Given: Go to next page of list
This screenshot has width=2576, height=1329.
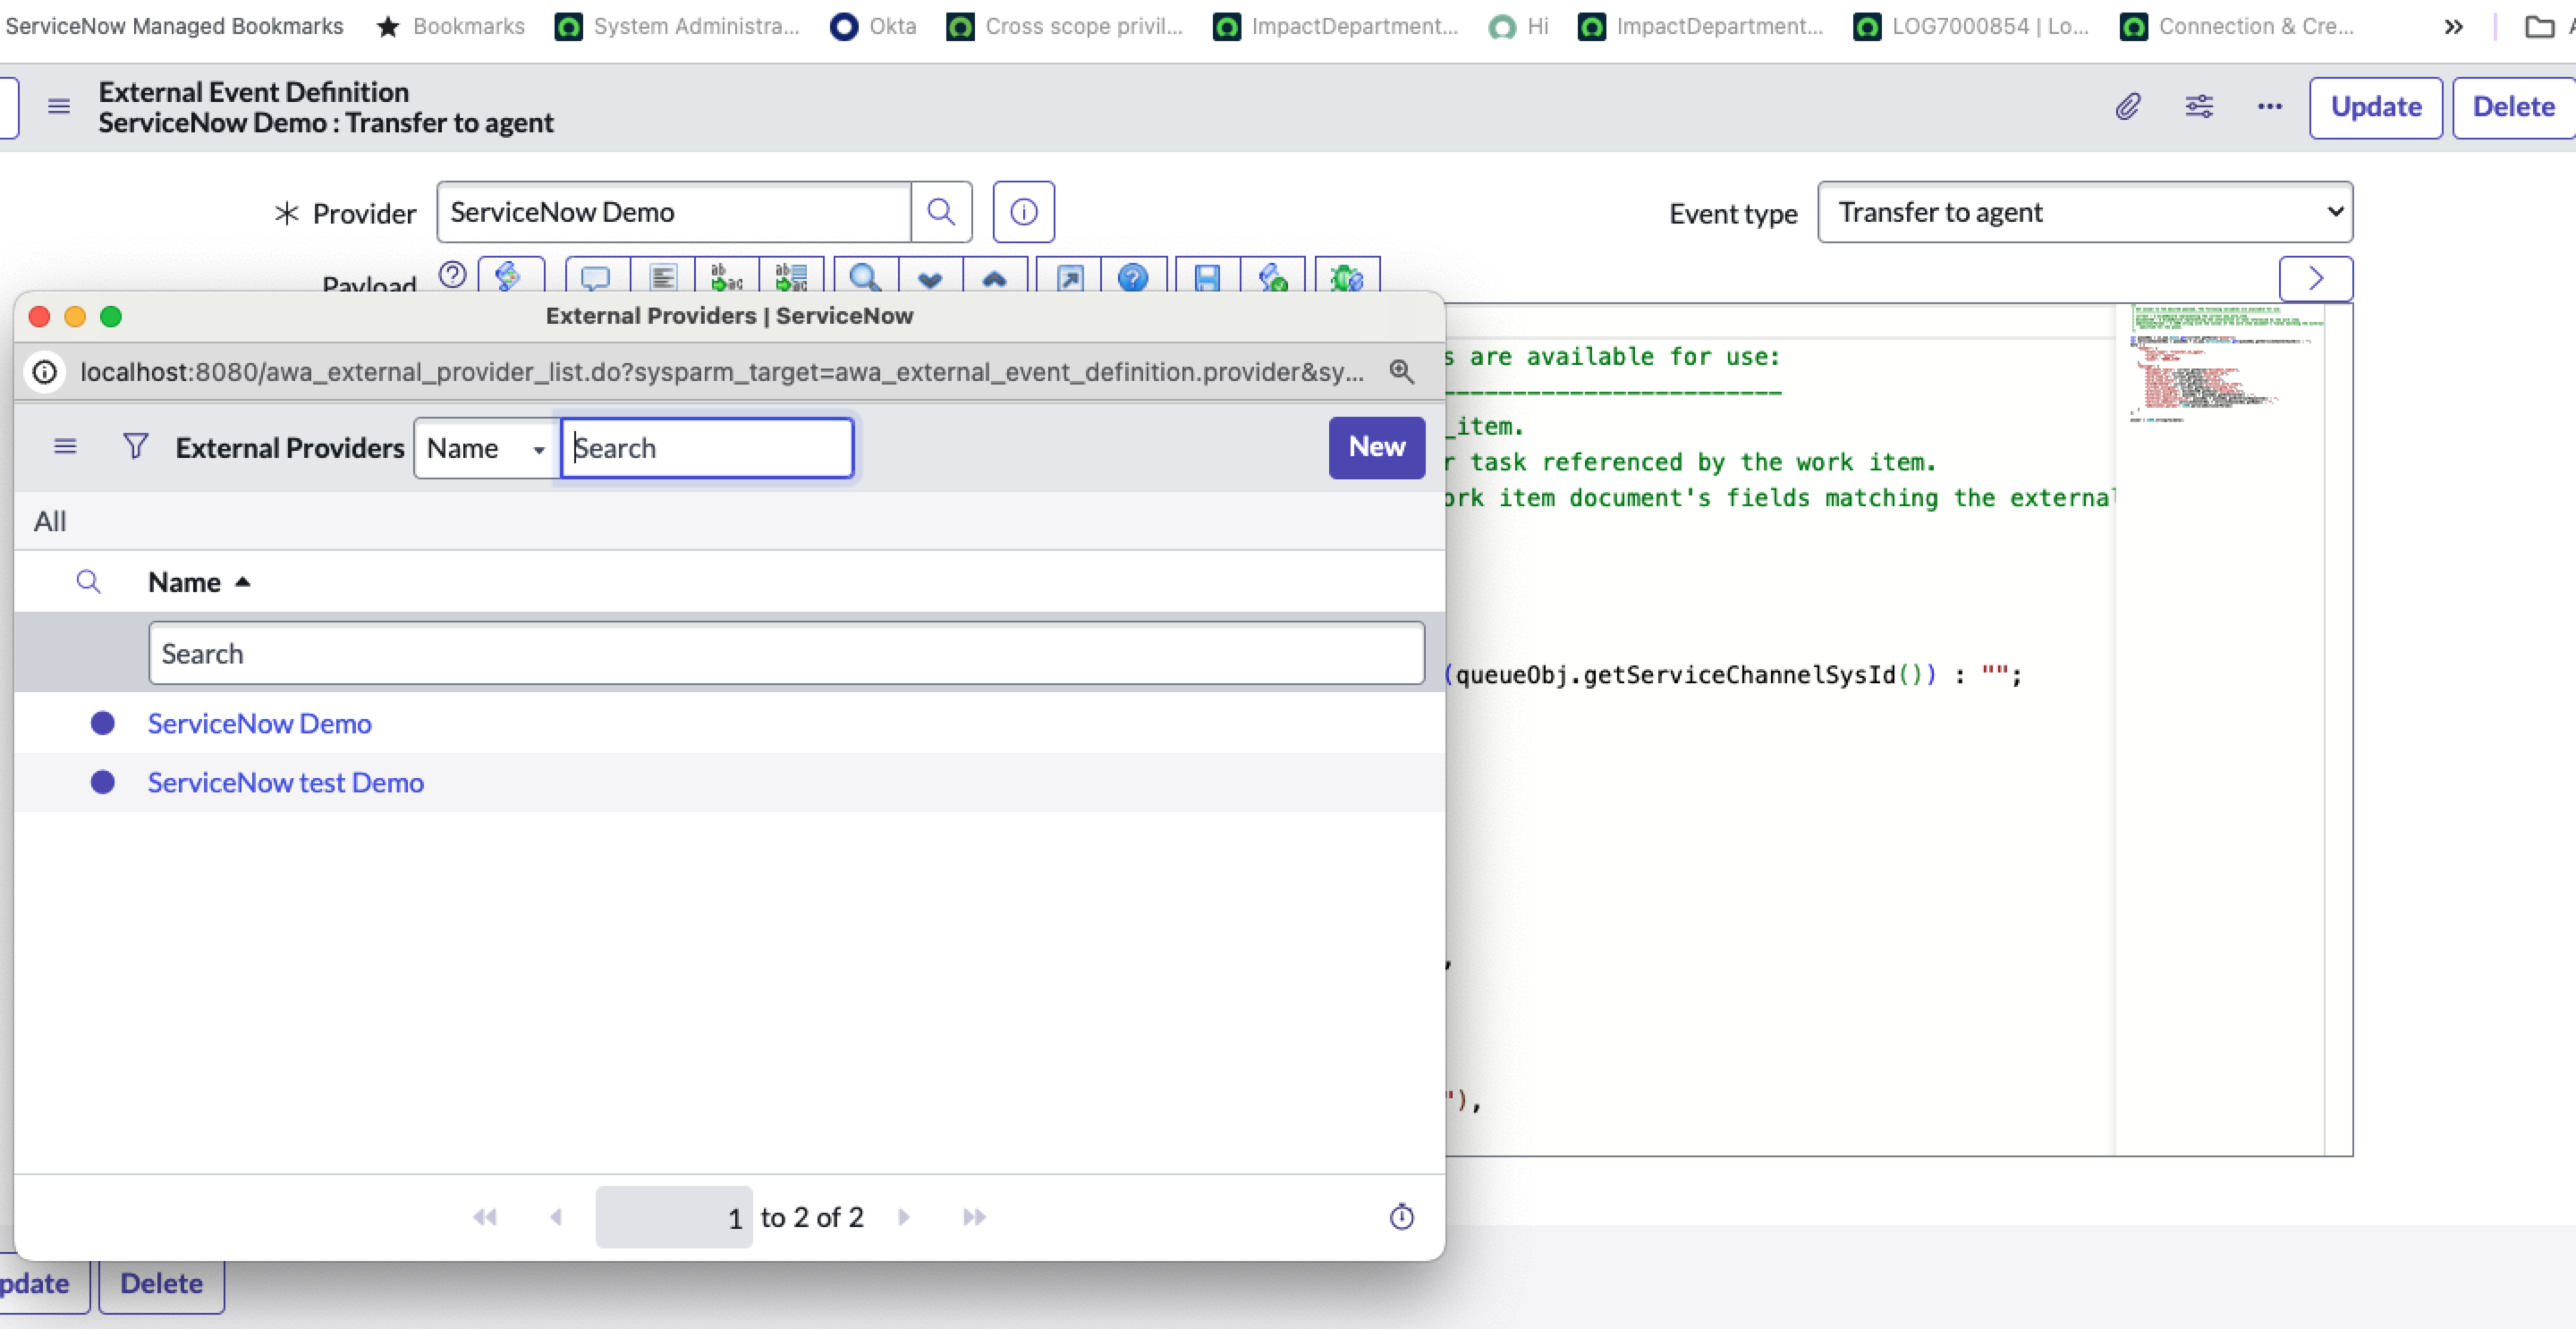Looking at the screenshot, I should (x=904, y=1217).
